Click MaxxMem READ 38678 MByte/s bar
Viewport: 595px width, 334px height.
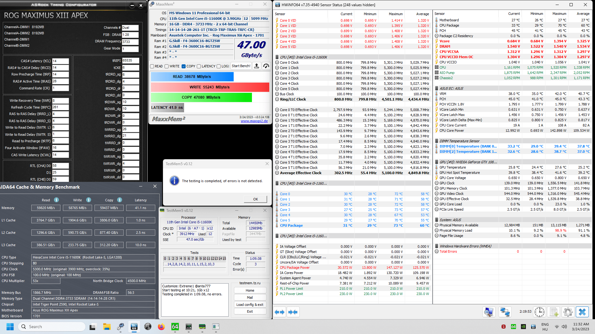(192, 77)
